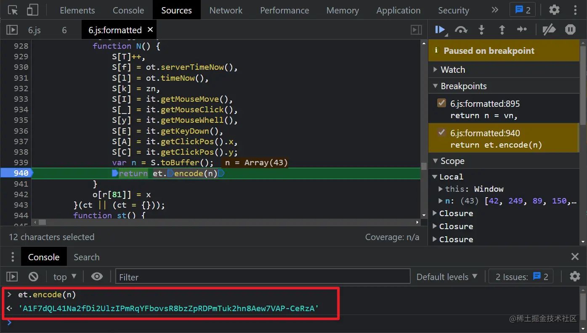Image resolution: width=587 pixels, height=333 pixels.
Task: Open the Network tab
Action: click(226, 10)
